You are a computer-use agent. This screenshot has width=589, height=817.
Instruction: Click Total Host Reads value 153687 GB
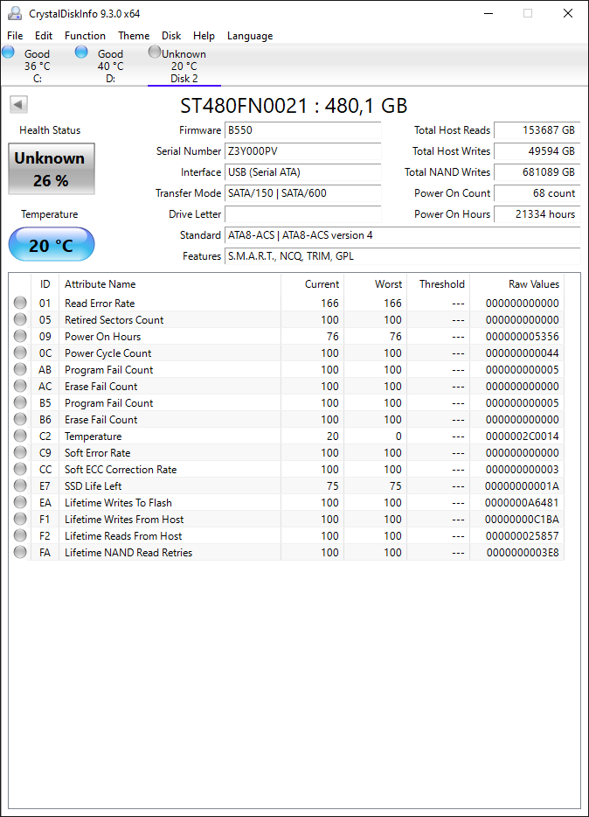point(537,130)
